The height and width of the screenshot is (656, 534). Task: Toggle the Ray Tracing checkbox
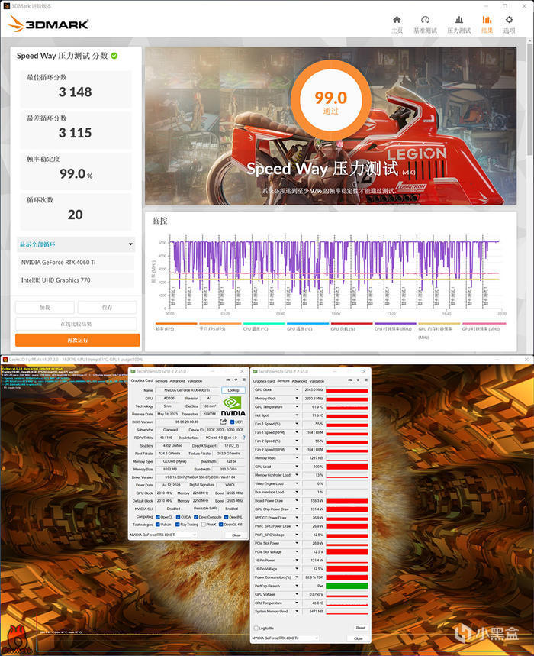[178, 524]
